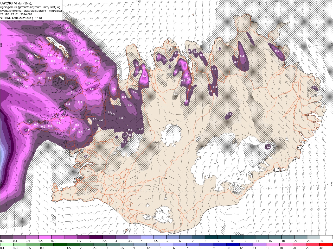The image size is (333, 250).
Task: Click the grey-teal 3–3.5 rain legend swatch
Action: (113, 245)
